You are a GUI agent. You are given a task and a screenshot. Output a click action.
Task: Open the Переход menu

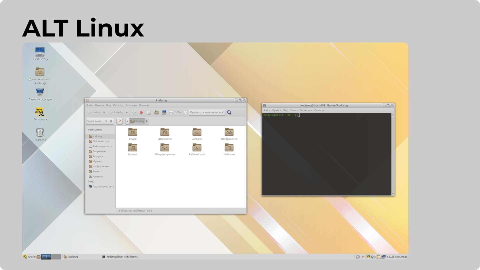click(118, 105)
